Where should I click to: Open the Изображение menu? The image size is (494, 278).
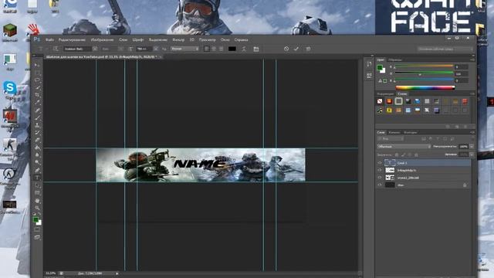click(102, 40)
